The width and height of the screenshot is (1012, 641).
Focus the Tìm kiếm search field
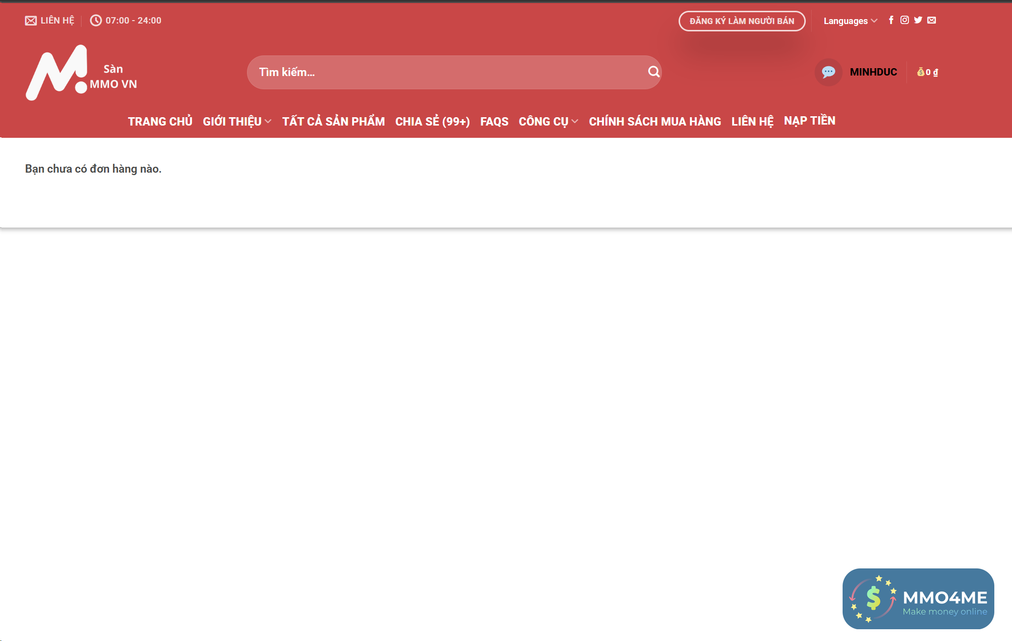454,72
